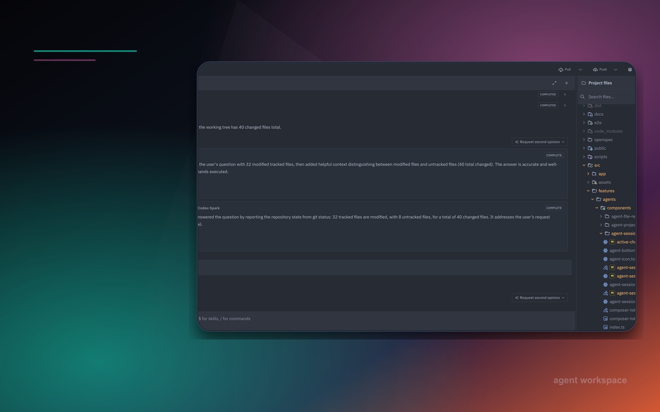The image size is (660, 412).
Task: Expand the agent-file-re folder
Action: coord(601,216)
